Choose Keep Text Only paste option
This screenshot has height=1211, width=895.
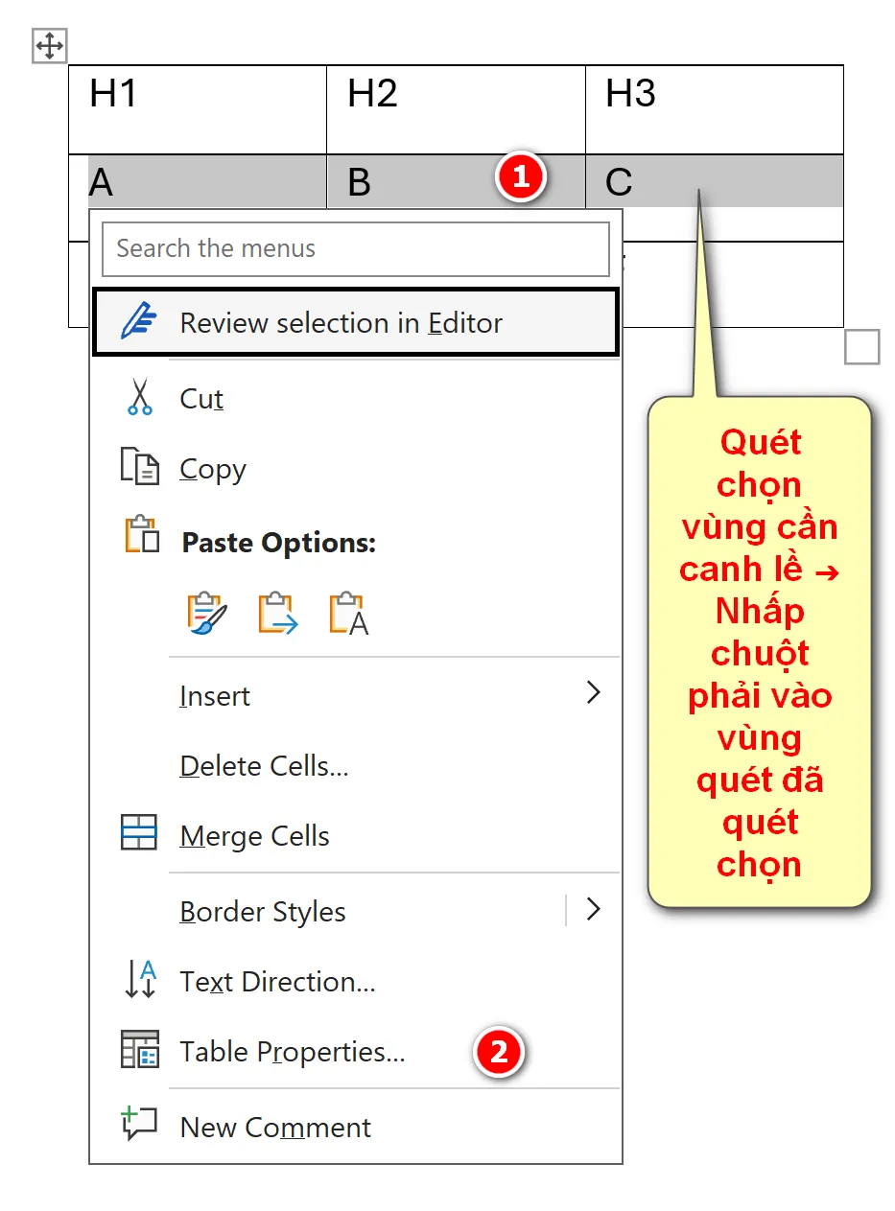click(x=349, y=614)
